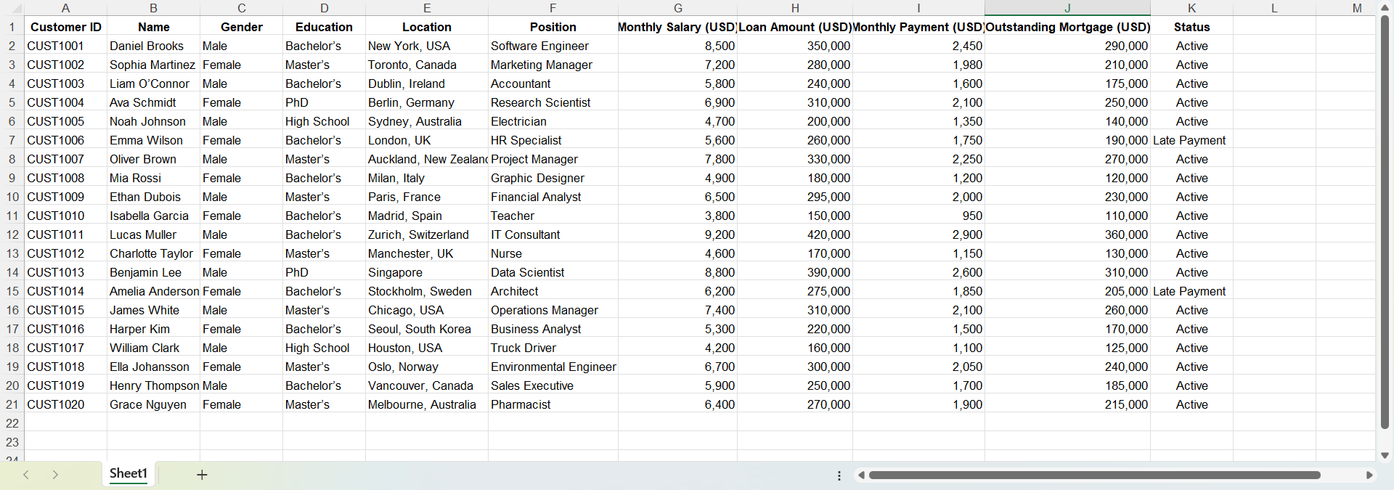Select the Pharmacist position cell

point(553,404)
